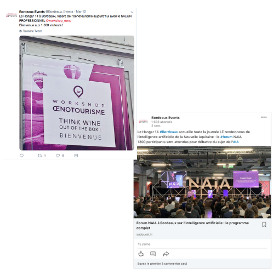Click the LinkedIn comment icon
Screen dimensions: 274x274
click(x=153, y=254)
